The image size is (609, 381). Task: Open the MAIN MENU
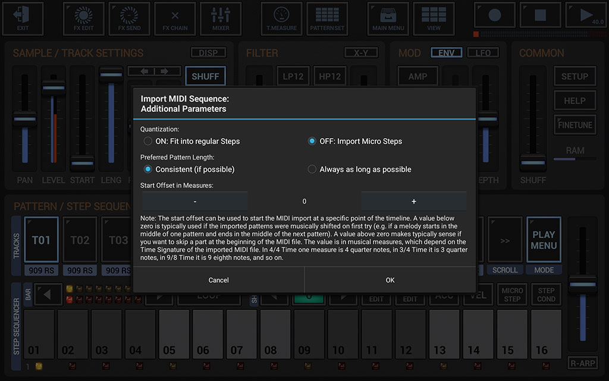click(x=388, y=18)
